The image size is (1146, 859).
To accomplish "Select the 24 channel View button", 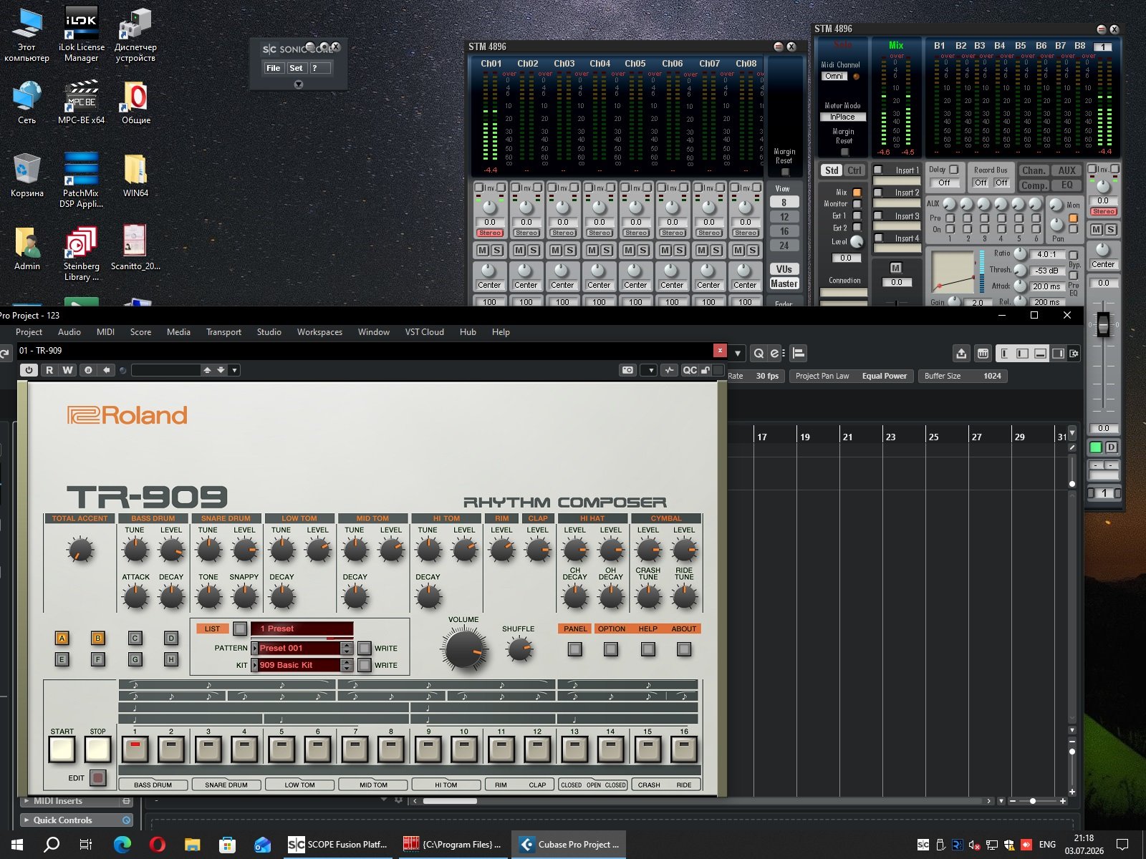I will (x=784, y=246).
